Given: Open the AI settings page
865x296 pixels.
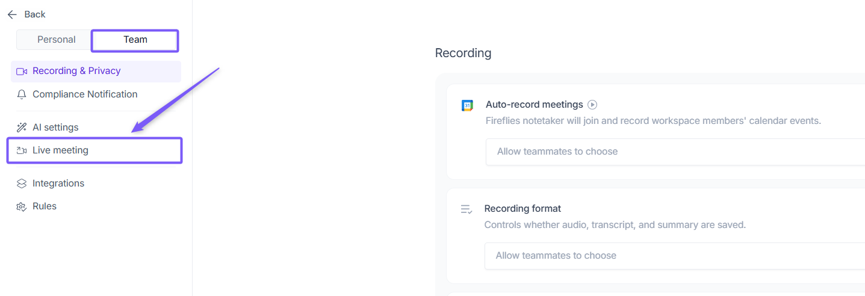Looking at the screenshot, I should 55,128.
